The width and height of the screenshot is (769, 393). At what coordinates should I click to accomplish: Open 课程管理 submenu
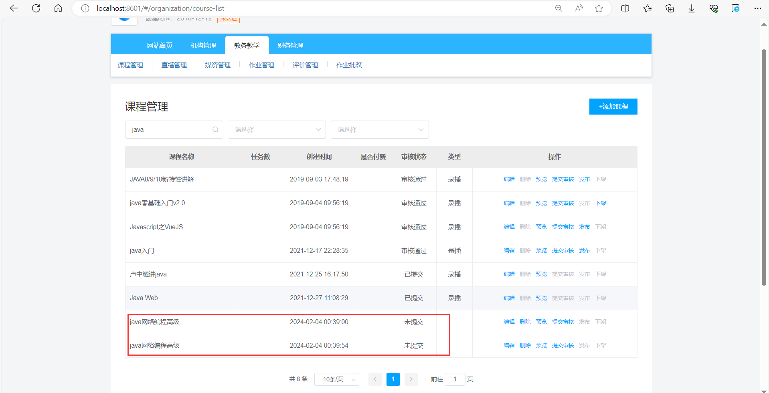point(130,65)
